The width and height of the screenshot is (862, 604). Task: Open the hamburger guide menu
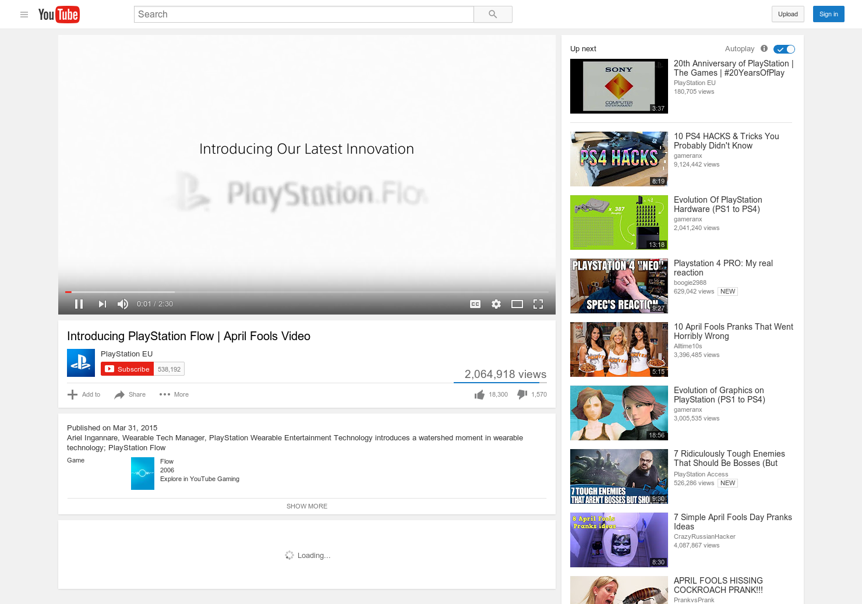(x=24, y=15)
